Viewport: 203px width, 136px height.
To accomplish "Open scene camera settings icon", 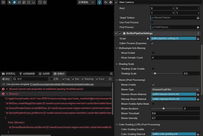I will [106, 2].
